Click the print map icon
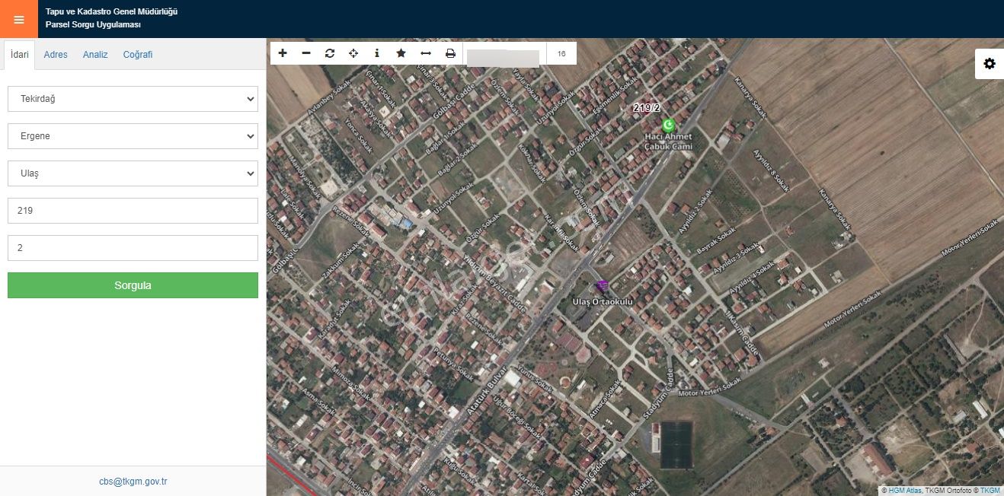Viewport: 1004px width, 496px height. click(450, 52)
